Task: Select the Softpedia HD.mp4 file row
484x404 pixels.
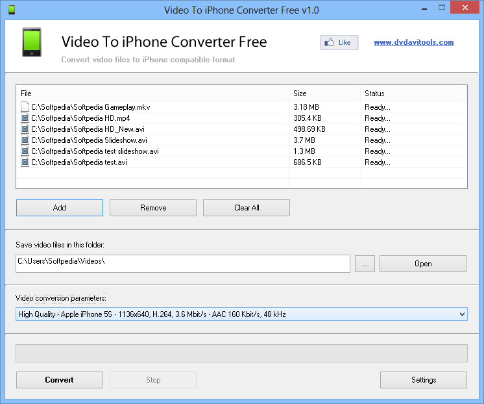Action: [x=241, y=118]
